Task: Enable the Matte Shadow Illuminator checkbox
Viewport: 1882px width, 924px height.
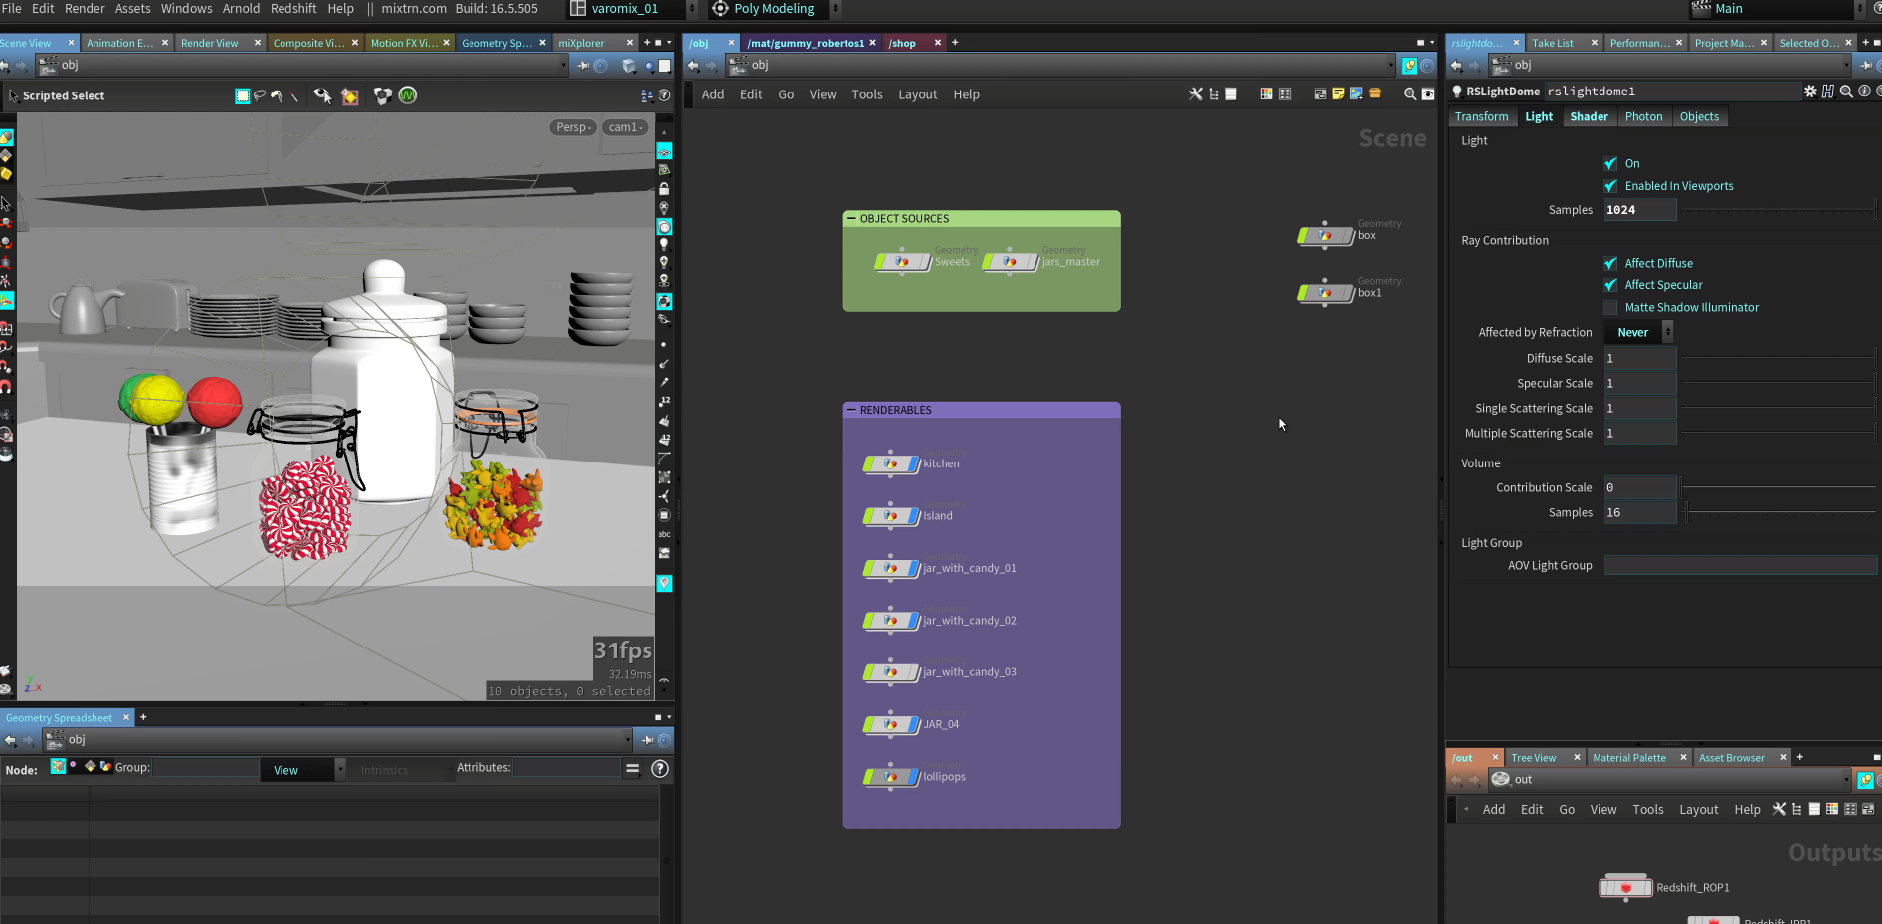Action: [1610, 308]
